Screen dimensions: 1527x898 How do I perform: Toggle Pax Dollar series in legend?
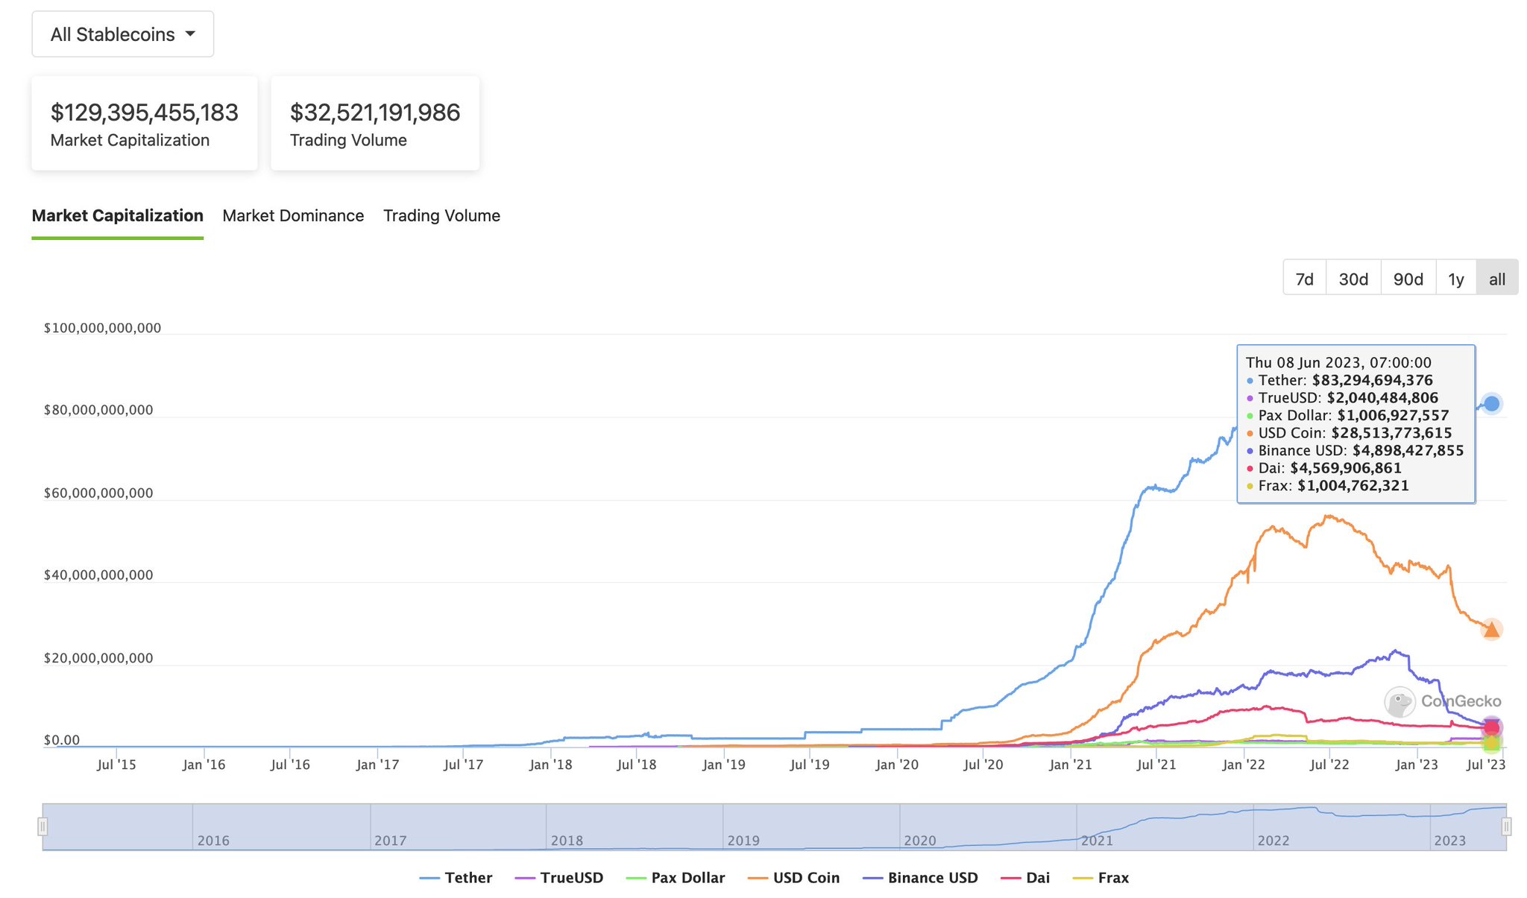[676, 878]
